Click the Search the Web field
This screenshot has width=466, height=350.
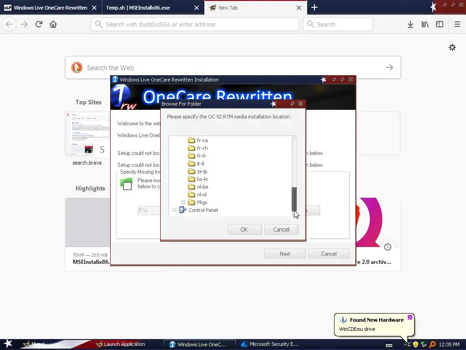pyautogui.click(x=233, y=67)
